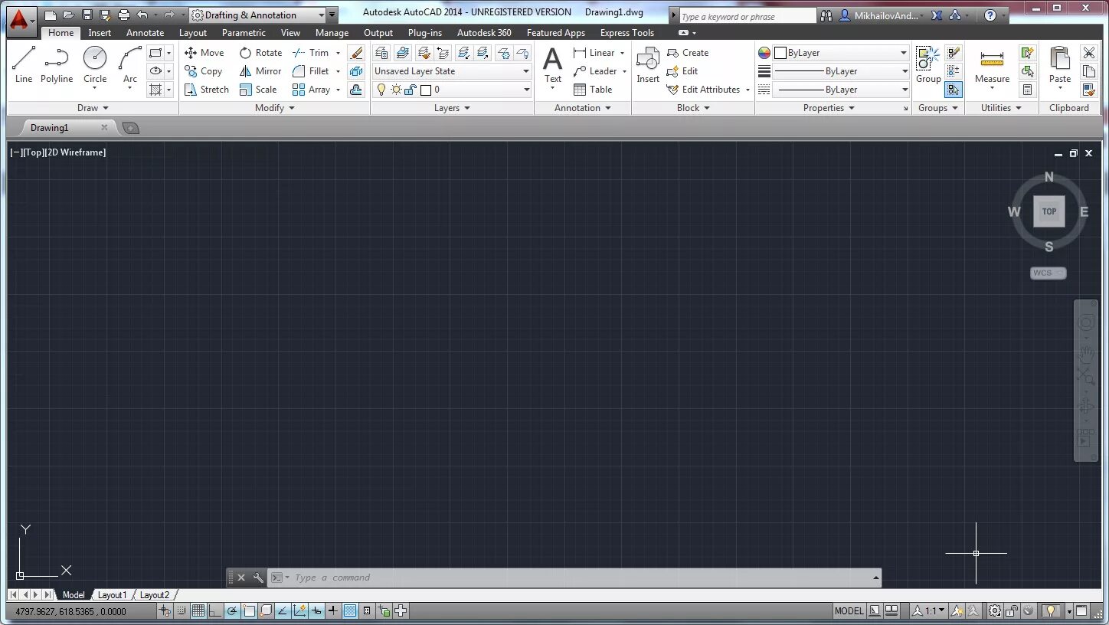Toggle Snap Mode in status bar

pyautogui.click(x=182, y=611)
